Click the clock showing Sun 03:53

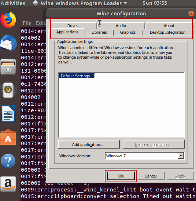(x=155, y=3)
